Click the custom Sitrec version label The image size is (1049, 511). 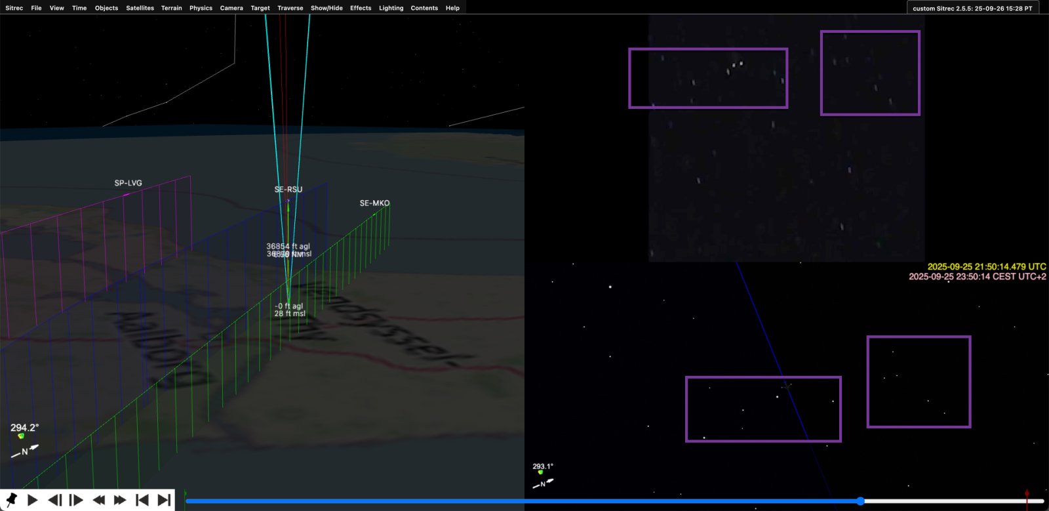972,9
